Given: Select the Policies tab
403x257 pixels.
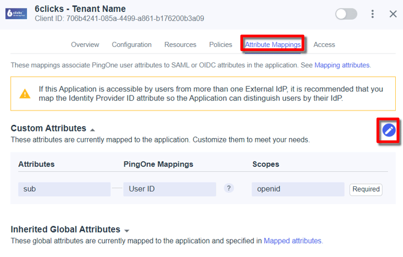Looking at the screenshot, I should (221, 44).
